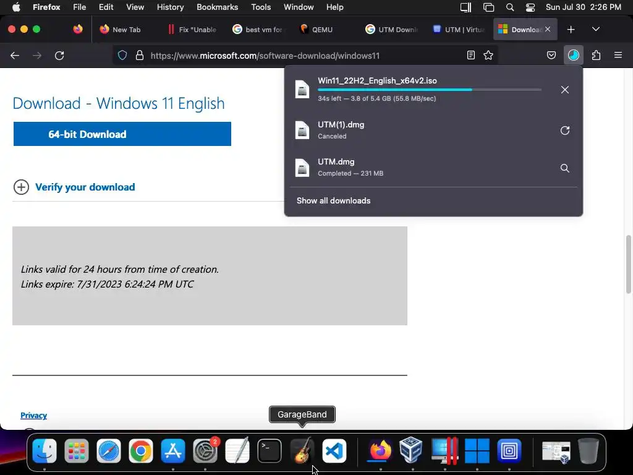
Task: Open App Store from the Dock
Action: tap(173, 450)
